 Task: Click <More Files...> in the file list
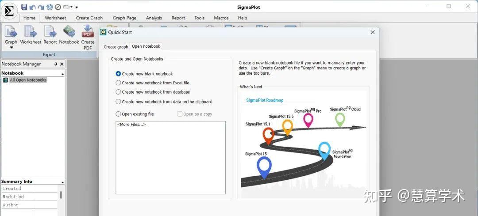tap(131, 125)
